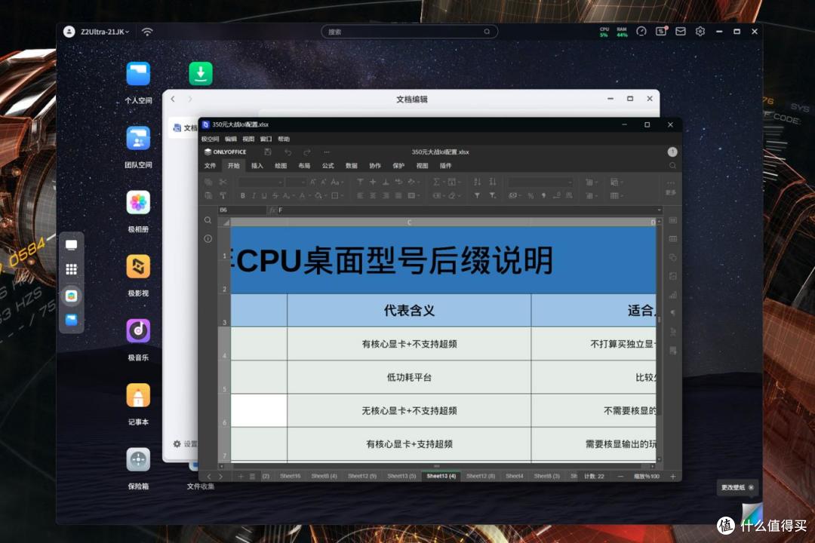Cut the selection with the scissors icon
Image resolution: width=815 pixels, height=543 pixels.
click(223, 182)
